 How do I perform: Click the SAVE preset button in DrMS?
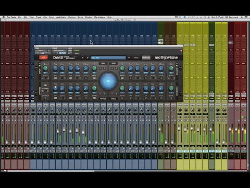(x=136, y=57)
